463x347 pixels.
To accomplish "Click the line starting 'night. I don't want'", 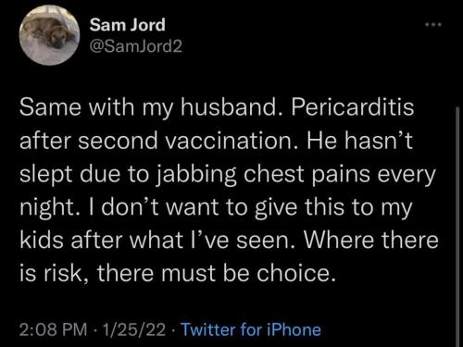I will (216, 207).
